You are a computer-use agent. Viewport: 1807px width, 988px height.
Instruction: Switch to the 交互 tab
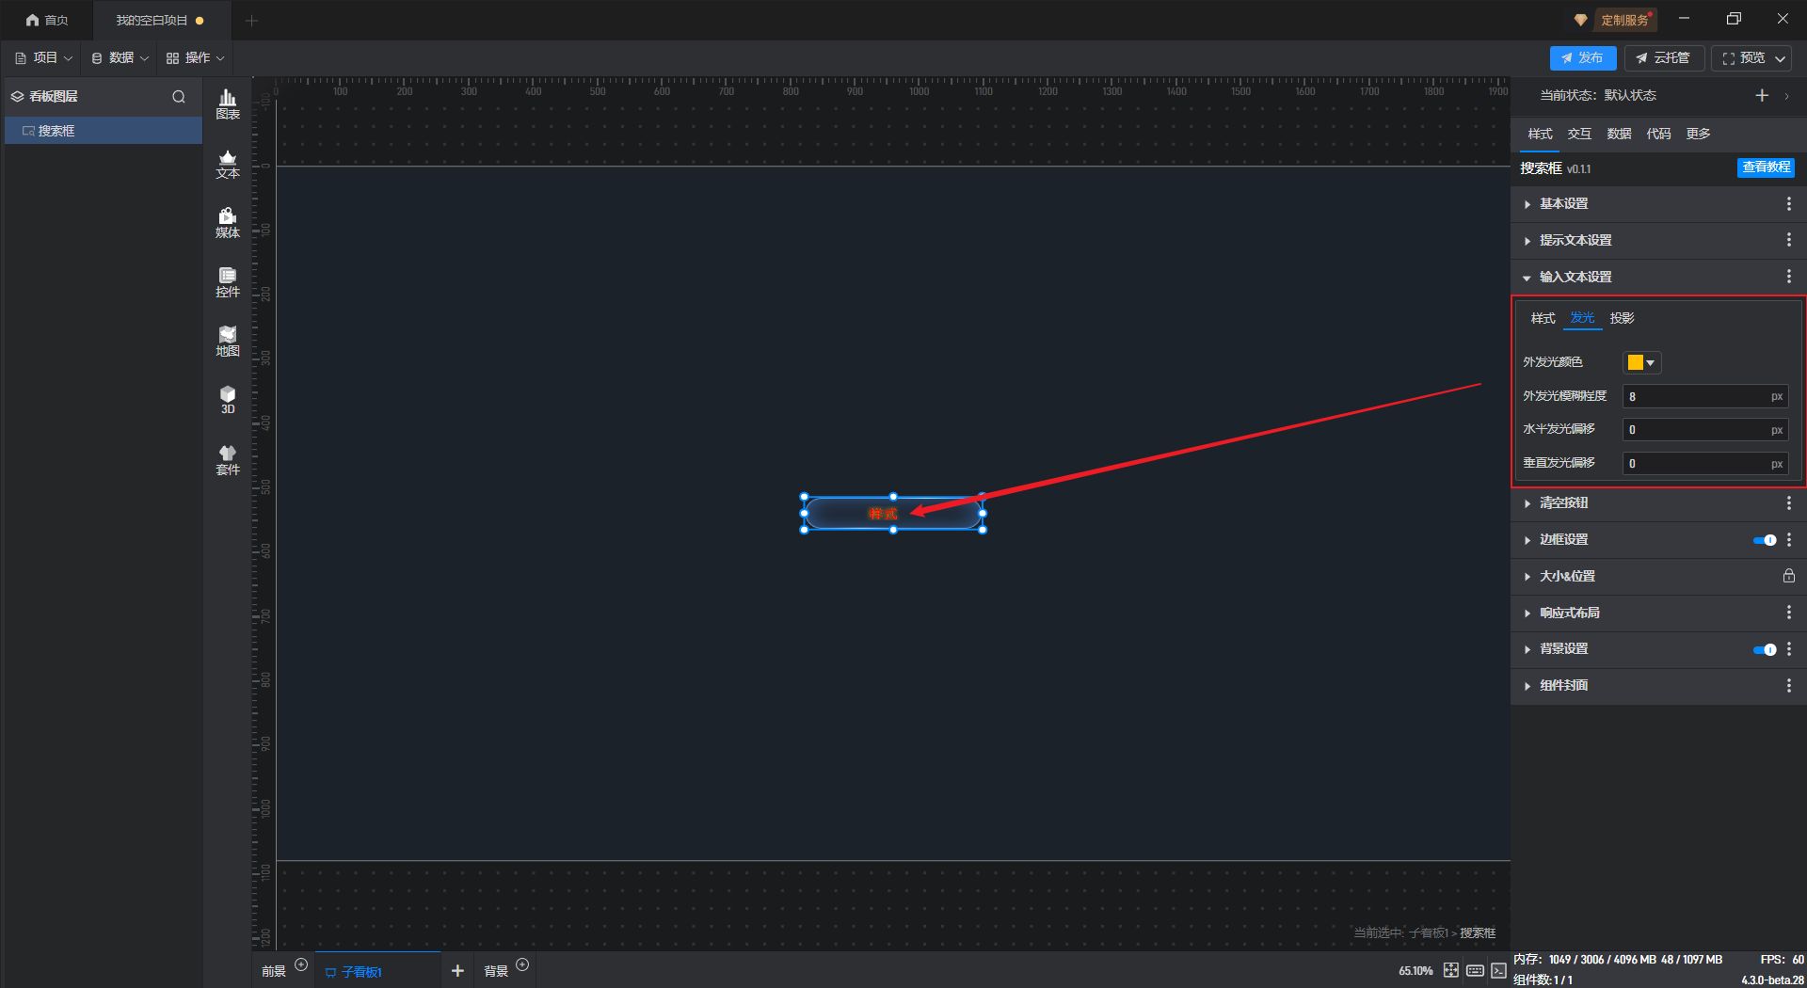(1579, 134)
